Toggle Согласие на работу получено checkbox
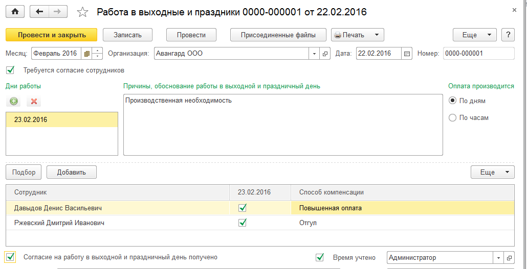Image resolution: width=527 pixels, height=269 pixels. click(11, 257)
